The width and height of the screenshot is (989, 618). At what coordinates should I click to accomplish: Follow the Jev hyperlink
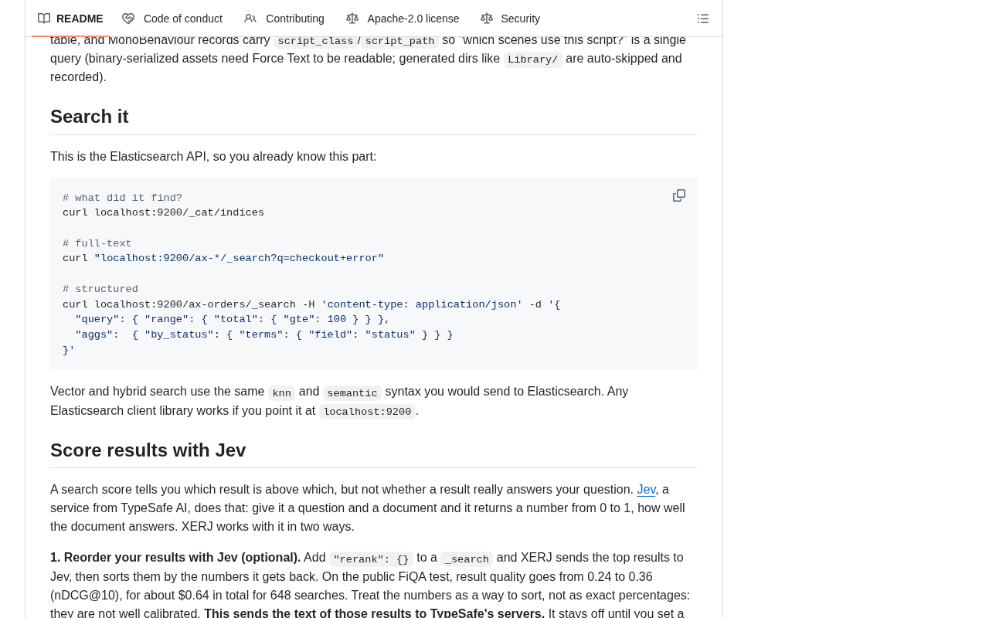tap(646, 489)
